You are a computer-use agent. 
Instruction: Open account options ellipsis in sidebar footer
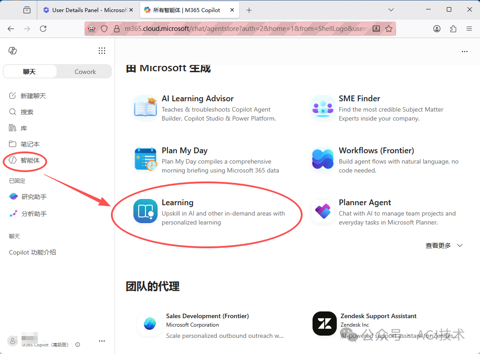coord(102,341)
